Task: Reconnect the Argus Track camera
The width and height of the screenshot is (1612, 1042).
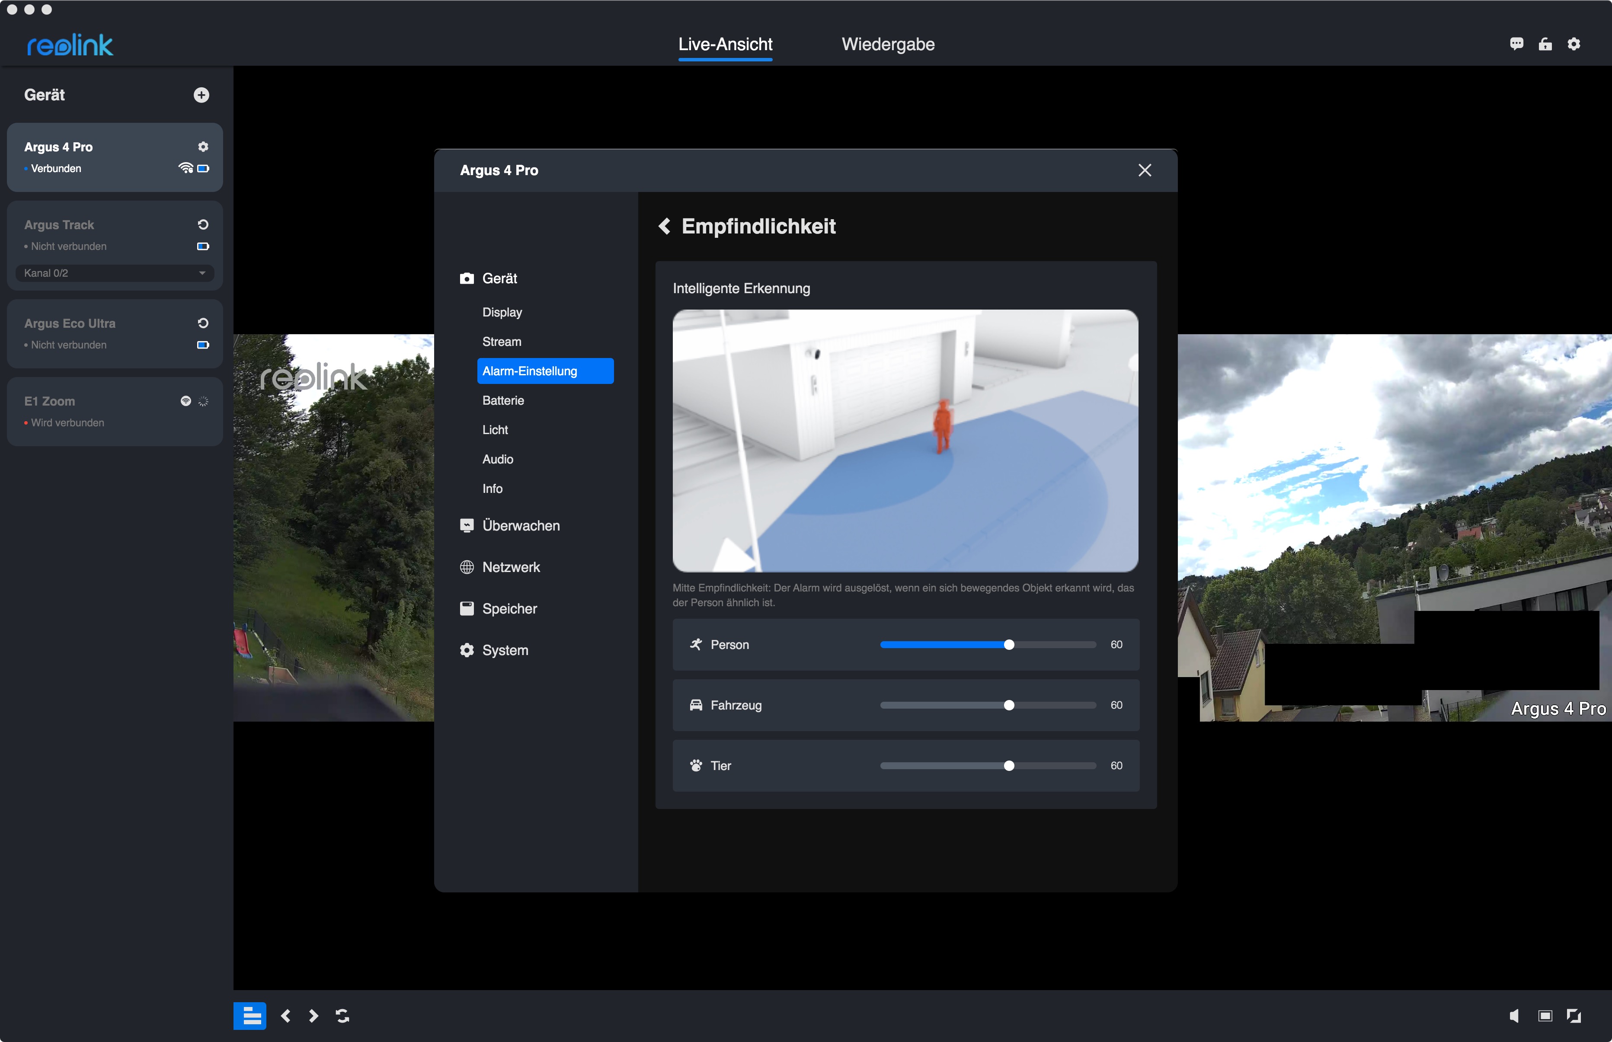Action: click(203, 225)
